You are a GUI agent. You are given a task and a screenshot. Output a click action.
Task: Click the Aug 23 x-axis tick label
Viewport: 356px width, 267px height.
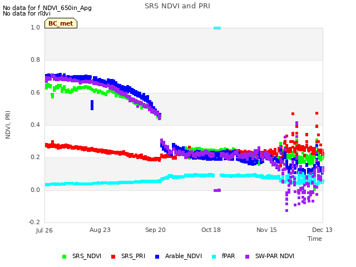click(x=100, y=230)
